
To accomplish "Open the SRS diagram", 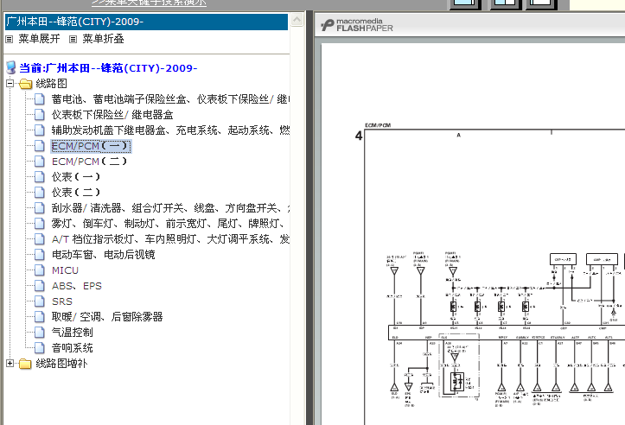I will coord(61,301).
